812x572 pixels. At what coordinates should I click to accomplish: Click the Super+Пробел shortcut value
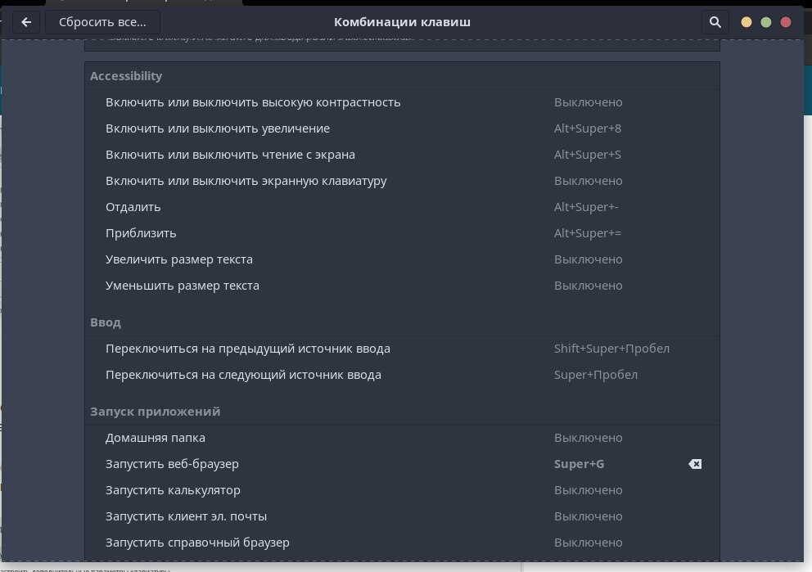tap(595, 375)
